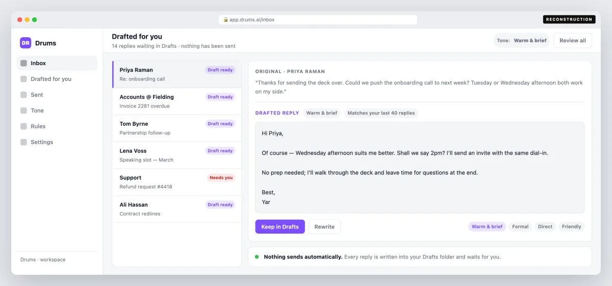The image size is (612, 286).
Task: Open Lena Voss speaking slot email
Action: pyautogui.click(x=177, y=155)
